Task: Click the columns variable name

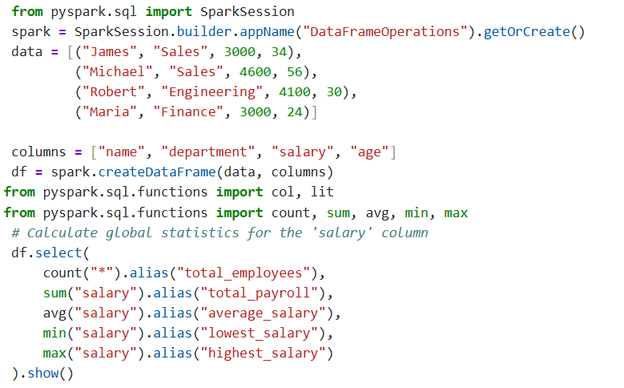Action: [x=38, y=152]
